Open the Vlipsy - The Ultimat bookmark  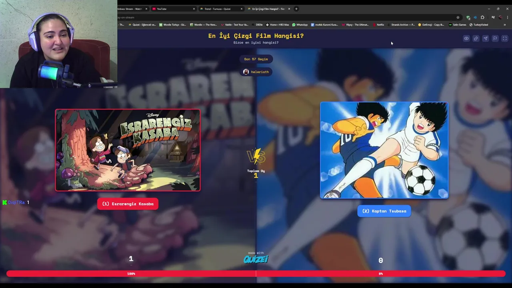click(x=355, y=25)
